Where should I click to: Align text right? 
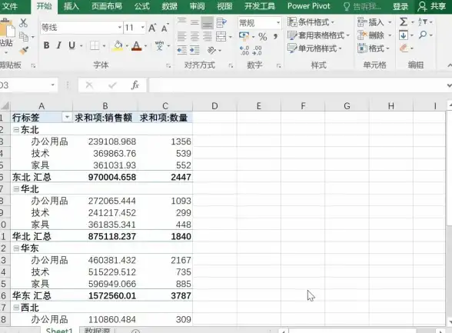click(208, 37)
